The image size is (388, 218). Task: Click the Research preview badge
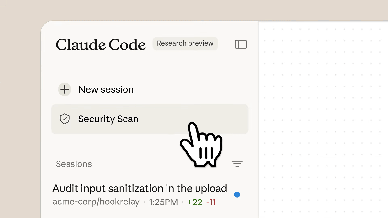point(185,44)
